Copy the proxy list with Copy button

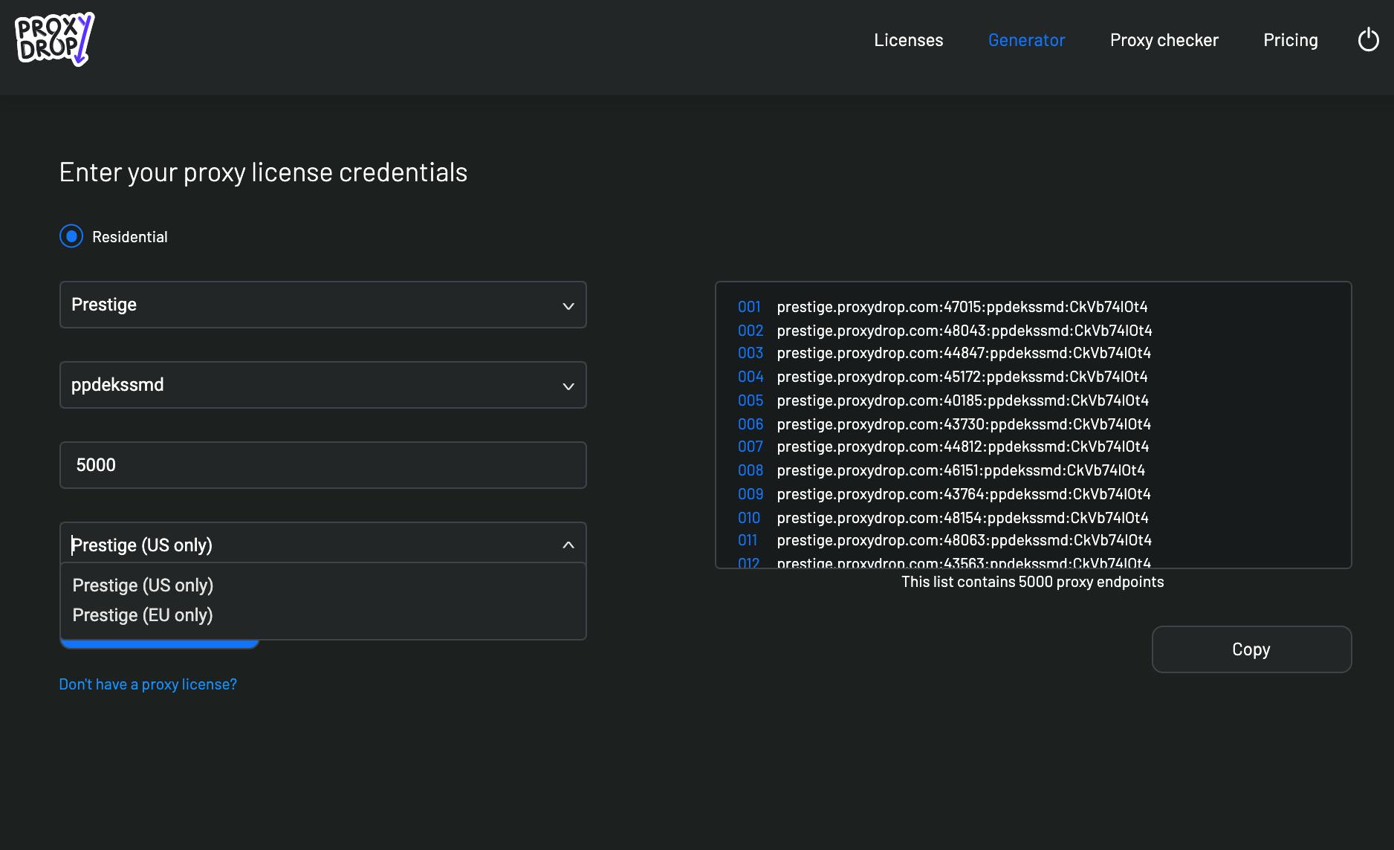tap(1251, 649)
